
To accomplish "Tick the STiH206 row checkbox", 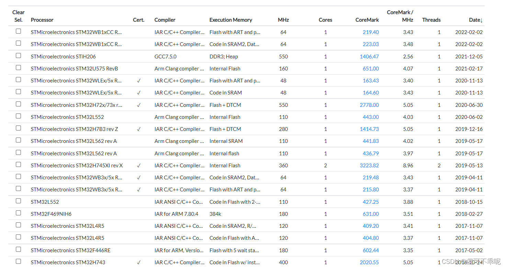I will (x=19, y=56).
